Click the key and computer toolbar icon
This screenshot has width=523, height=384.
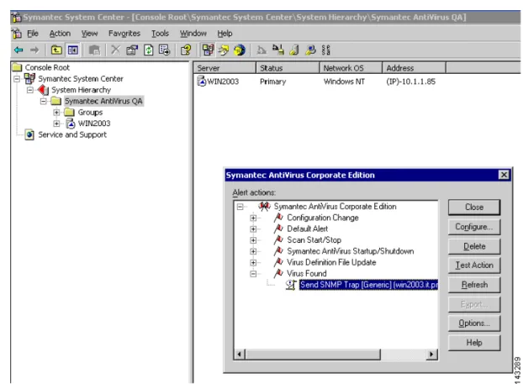(310, 50)
